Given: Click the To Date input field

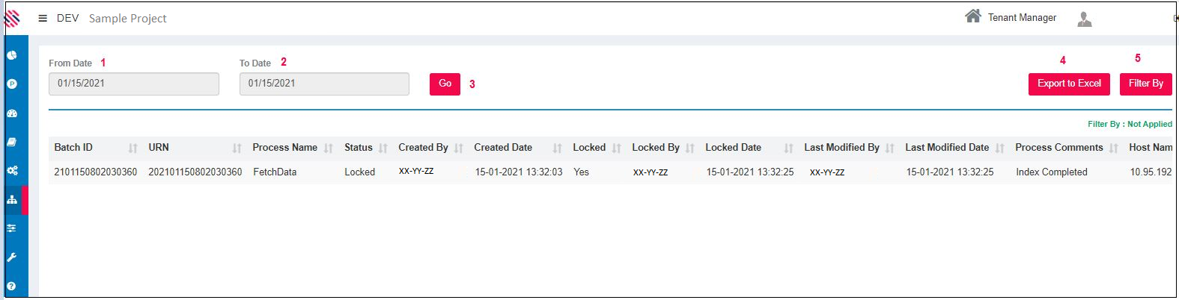Looking at the screenshot, I should coord(324,84).
